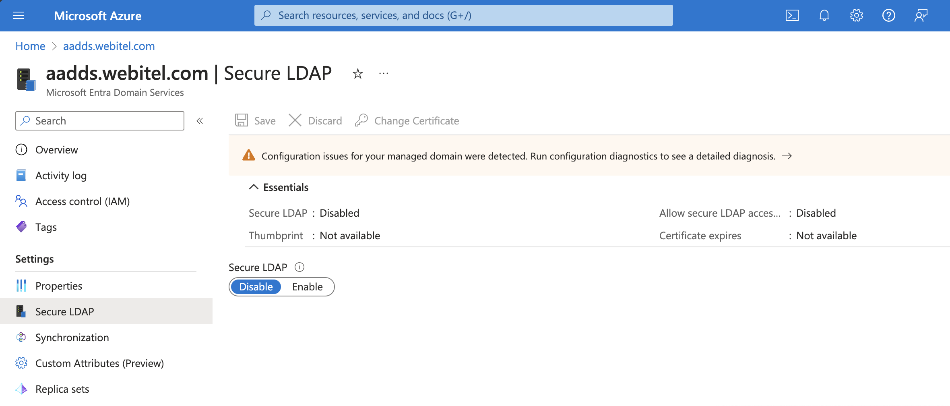Screen dimensions: 950x406
Task: Select Secure LDAP in the sidebar
Action: click(106, 311)
